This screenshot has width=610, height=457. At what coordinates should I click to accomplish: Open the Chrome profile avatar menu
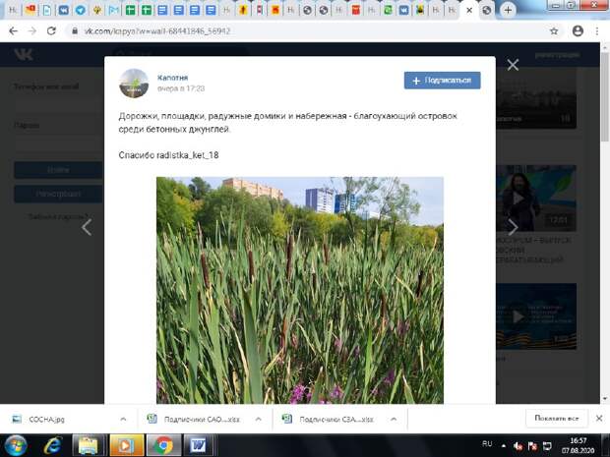[578, 30]
